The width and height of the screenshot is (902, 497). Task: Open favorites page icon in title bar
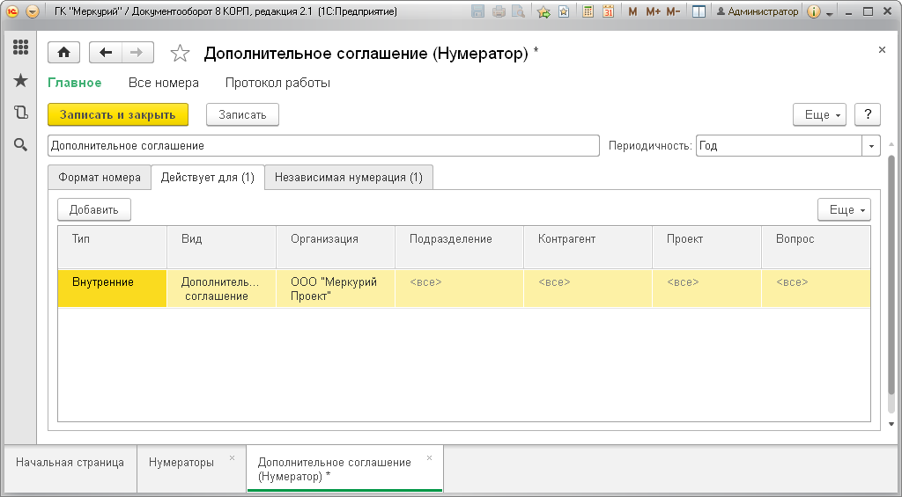tap(564, 11)
